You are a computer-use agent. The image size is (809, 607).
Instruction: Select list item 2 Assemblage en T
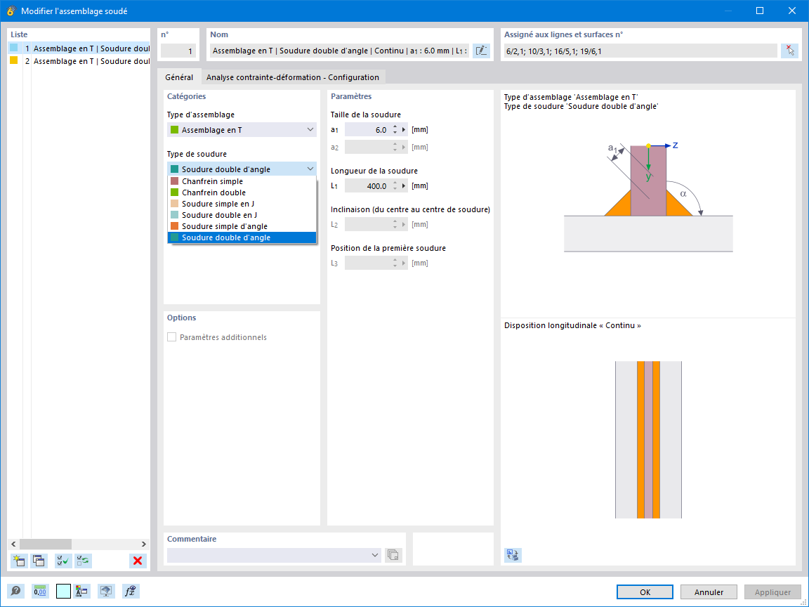tap(79, 61)
